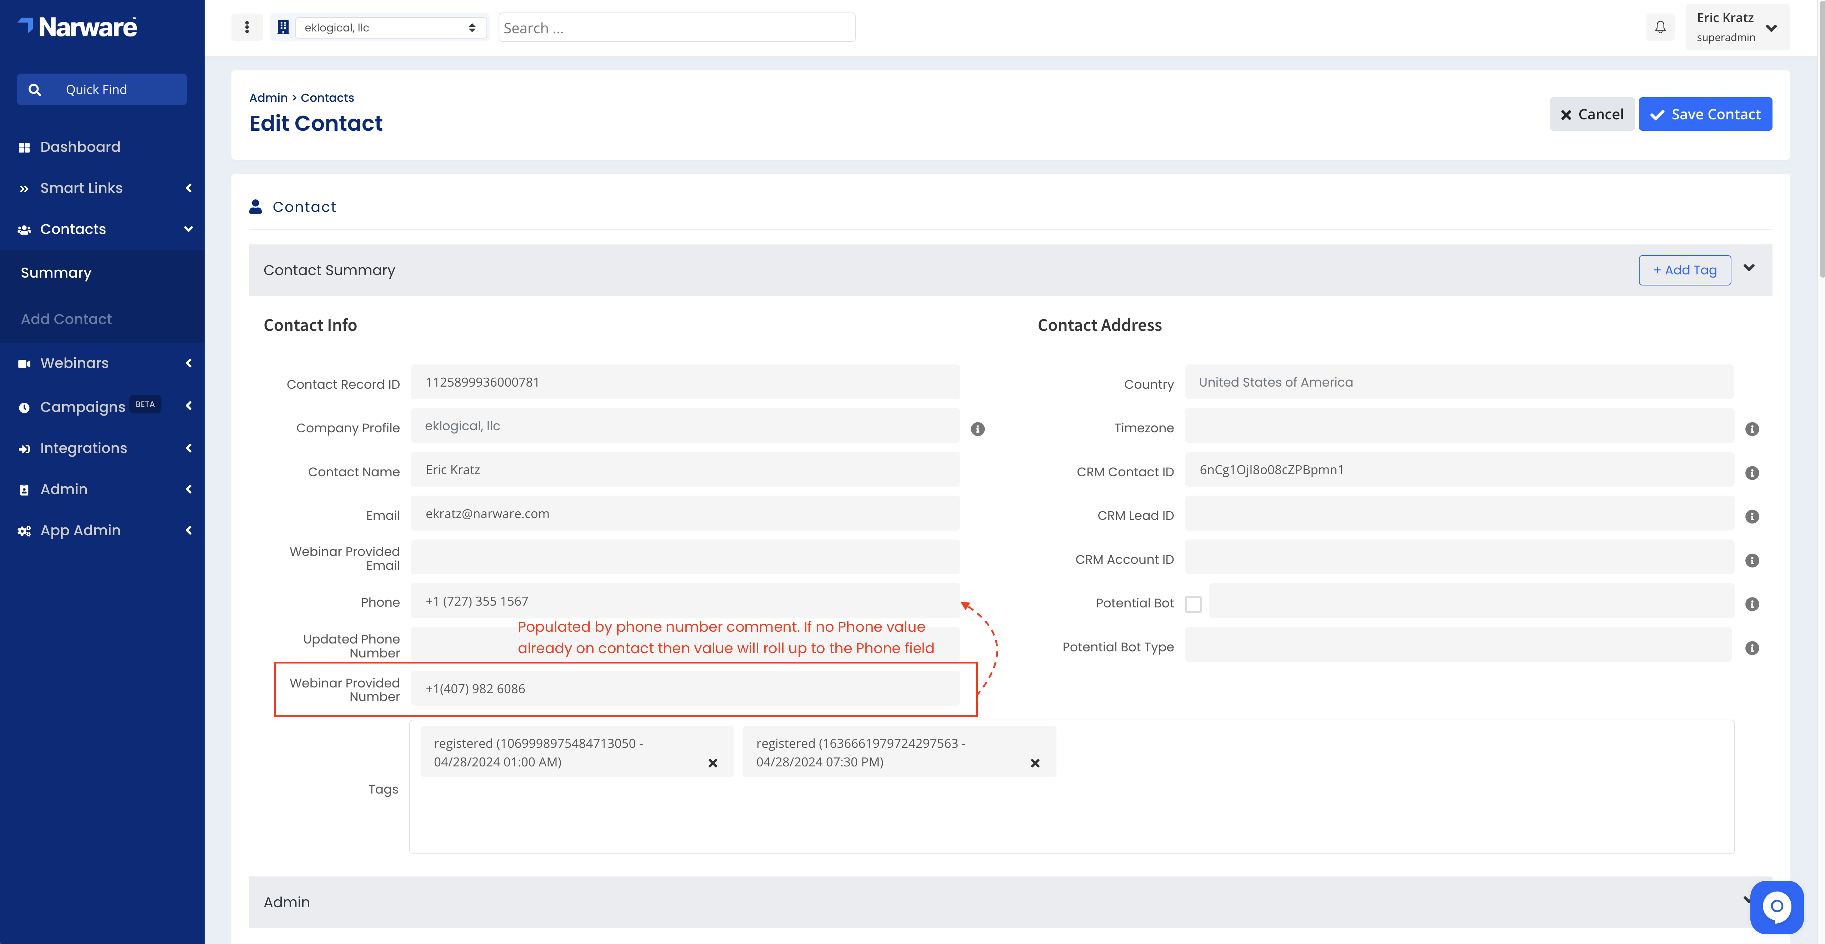Show info for CRM Contact ID
The height and width of the screenshot is (944, 1825).
click(x=1752, y=473)
